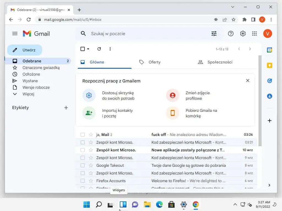
Task: Click Dostosuj skrzynkę gear icon
Action: point(89,95)
